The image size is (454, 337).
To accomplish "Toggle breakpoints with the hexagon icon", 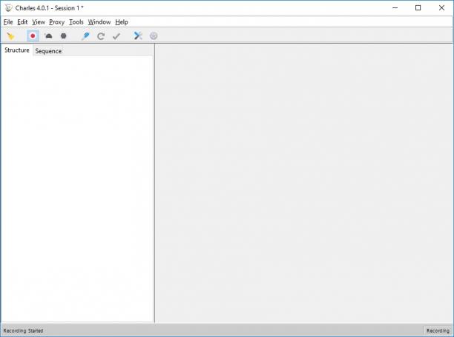I will (63, 36).
